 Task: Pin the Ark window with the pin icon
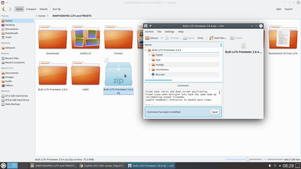tap(150, 26)
